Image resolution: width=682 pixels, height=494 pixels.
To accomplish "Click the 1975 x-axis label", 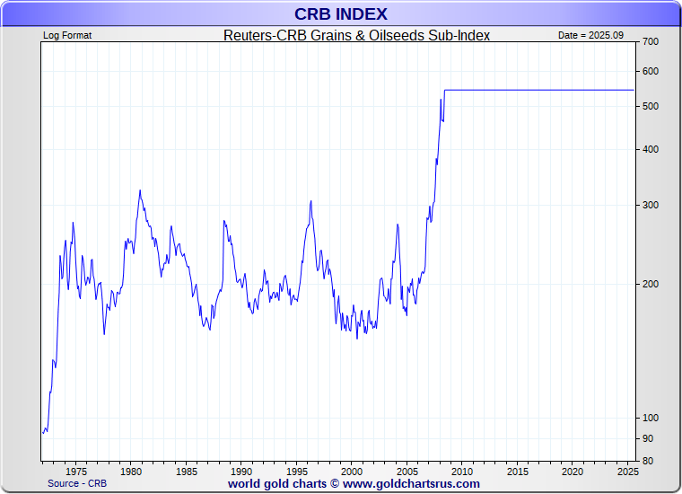I will coord(75,472).
